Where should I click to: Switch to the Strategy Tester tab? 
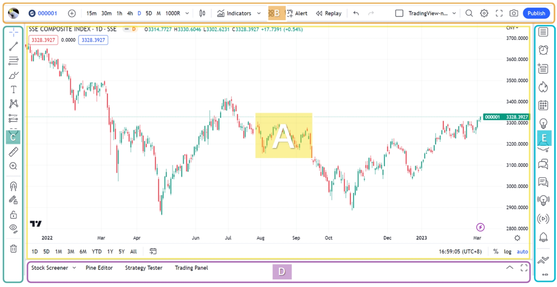144,268
